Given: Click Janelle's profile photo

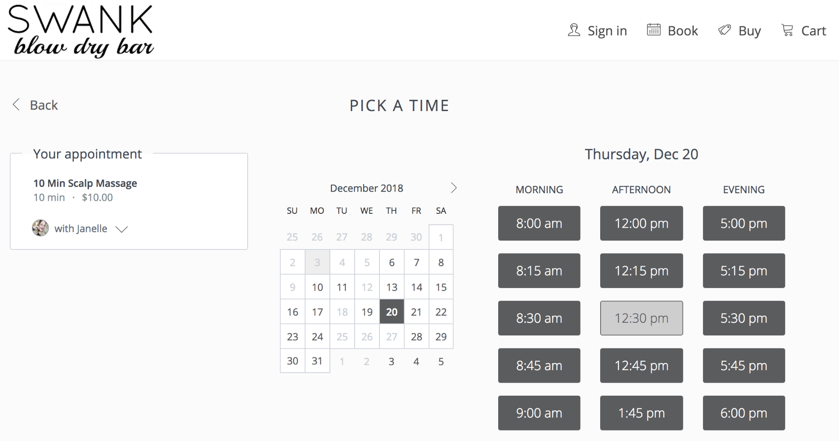Looking at the screenshot, I should click(x=41, y=228).
